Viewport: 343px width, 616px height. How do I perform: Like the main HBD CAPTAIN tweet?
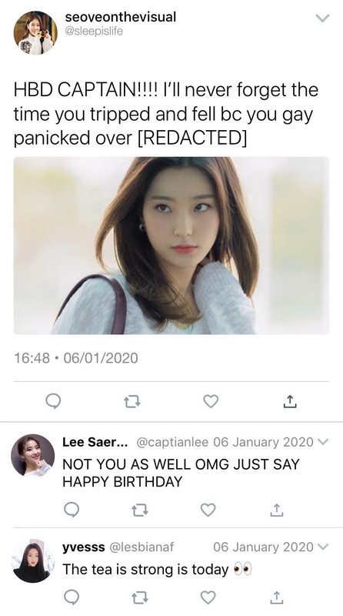tap(211, 401)
